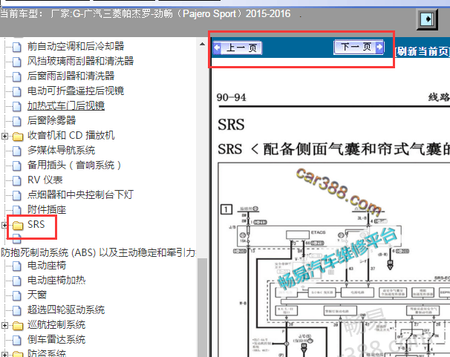Click document icon beside 电动座椅加热
The image size is (450, 357).
pyautogui.click(x=17, y=281)
